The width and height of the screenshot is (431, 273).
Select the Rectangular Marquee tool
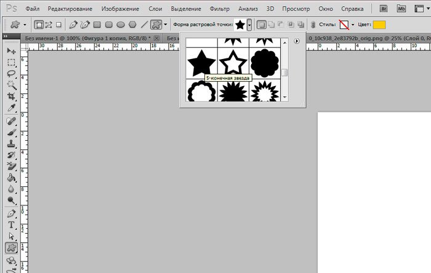(11, 62)
